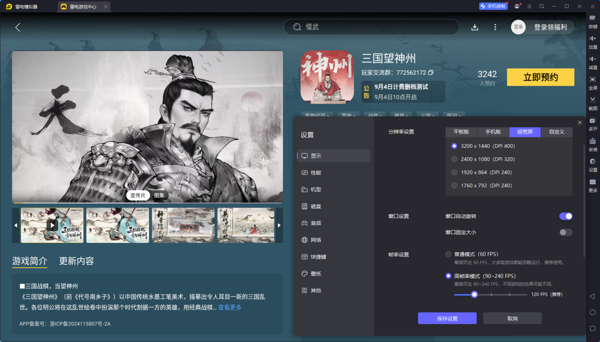This screenshot has height=342, width=600.
Task: Open the 显示 settings section
Action: 333,156
